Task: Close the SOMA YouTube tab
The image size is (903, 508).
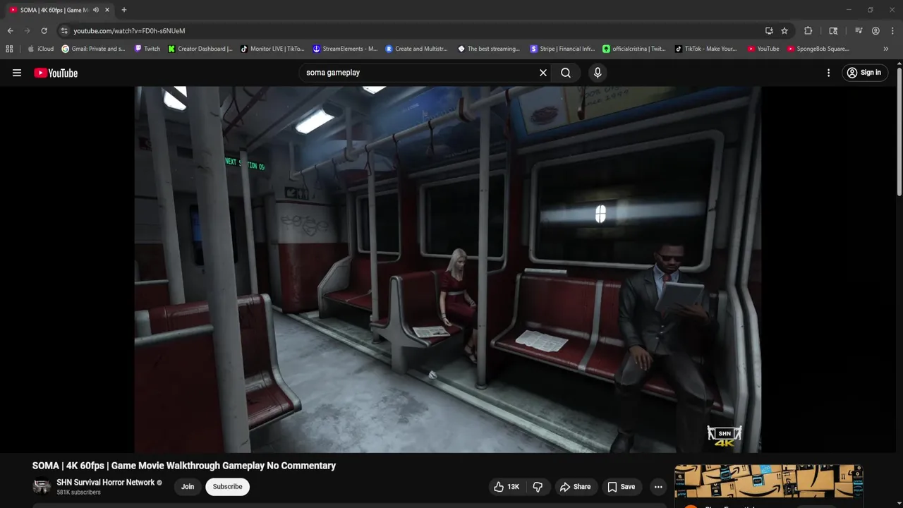Action: 107,10
